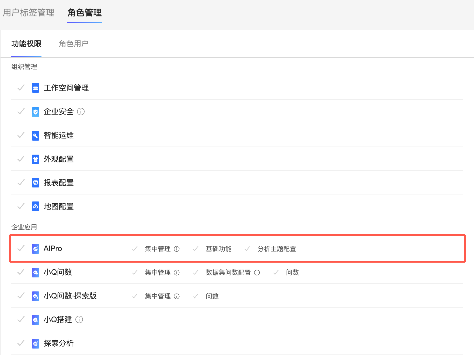Click the 工作空间管理 label
Viewport: 474px width, 355px height.
click(66, 88)
